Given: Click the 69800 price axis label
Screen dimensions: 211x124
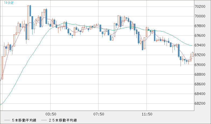Looking at the screenshot, I should pos(200,26).
